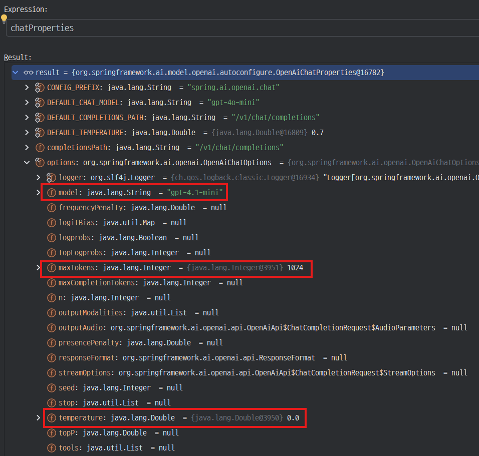This screenshot has width=479, height=456.
Task: Select the temperature value 0.0
Action: point(293,418)
